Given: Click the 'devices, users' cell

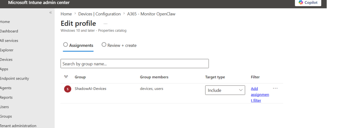Looking at the screenshot, I should point(151,89).
